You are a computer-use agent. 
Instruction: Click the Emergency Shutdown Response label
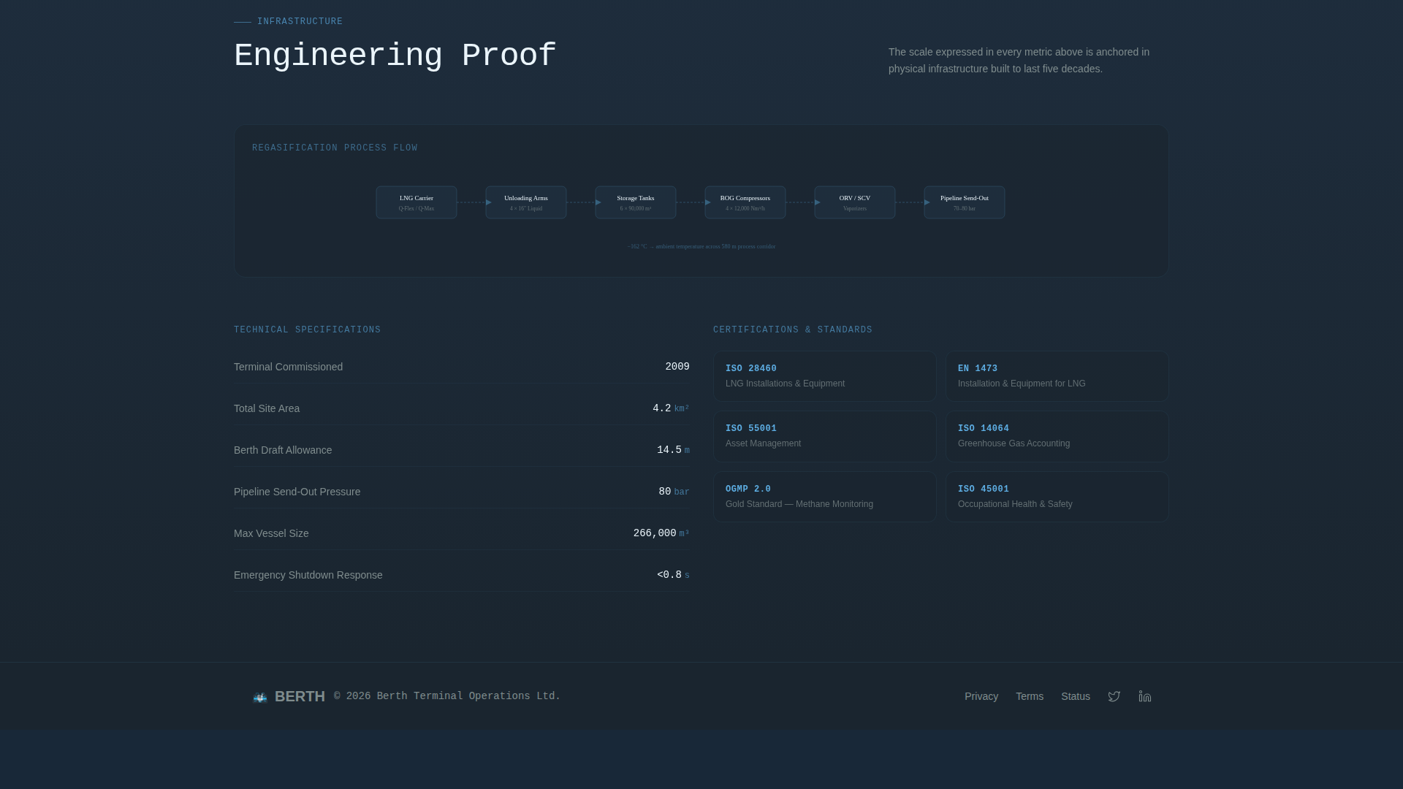(x=308, y=575)
